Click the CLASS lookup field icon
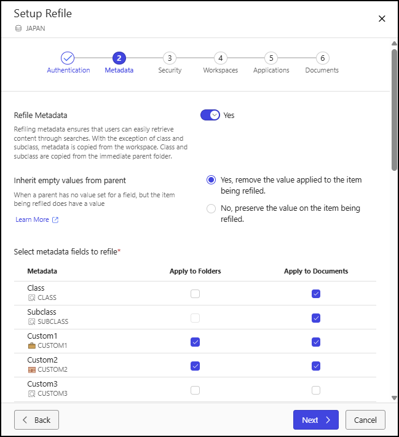The width and height of the screenshot is (399, 437). (x=31, y=297)
